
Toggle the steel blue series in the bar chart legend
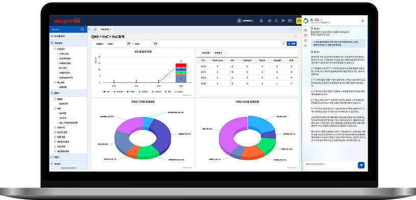pos(168,92)
